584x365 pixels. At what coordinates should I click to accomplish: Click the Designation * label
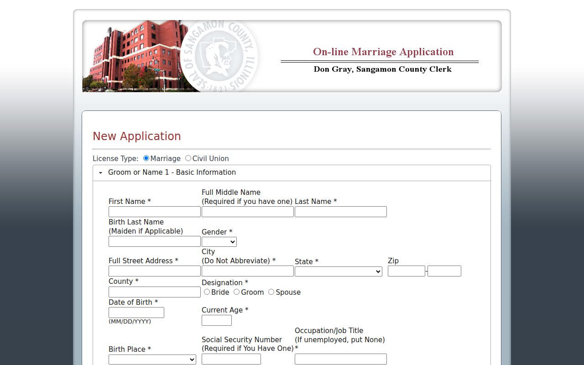click(x=225, y=283)
